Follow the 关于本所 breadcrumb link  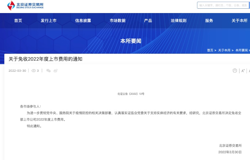click(x=224, y=50)
